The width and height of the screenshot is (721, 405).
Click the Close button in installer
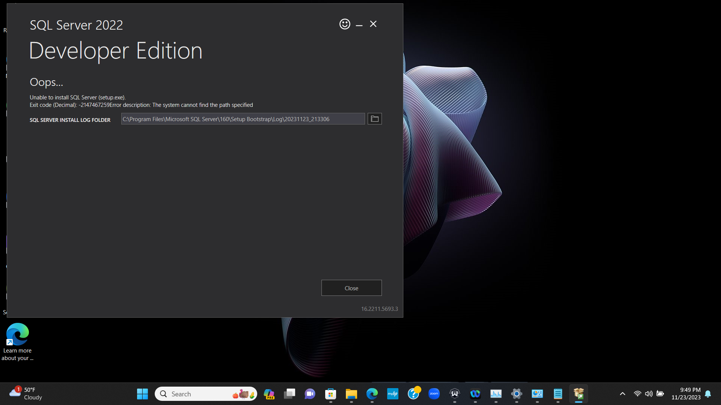[x=351, y=288]
